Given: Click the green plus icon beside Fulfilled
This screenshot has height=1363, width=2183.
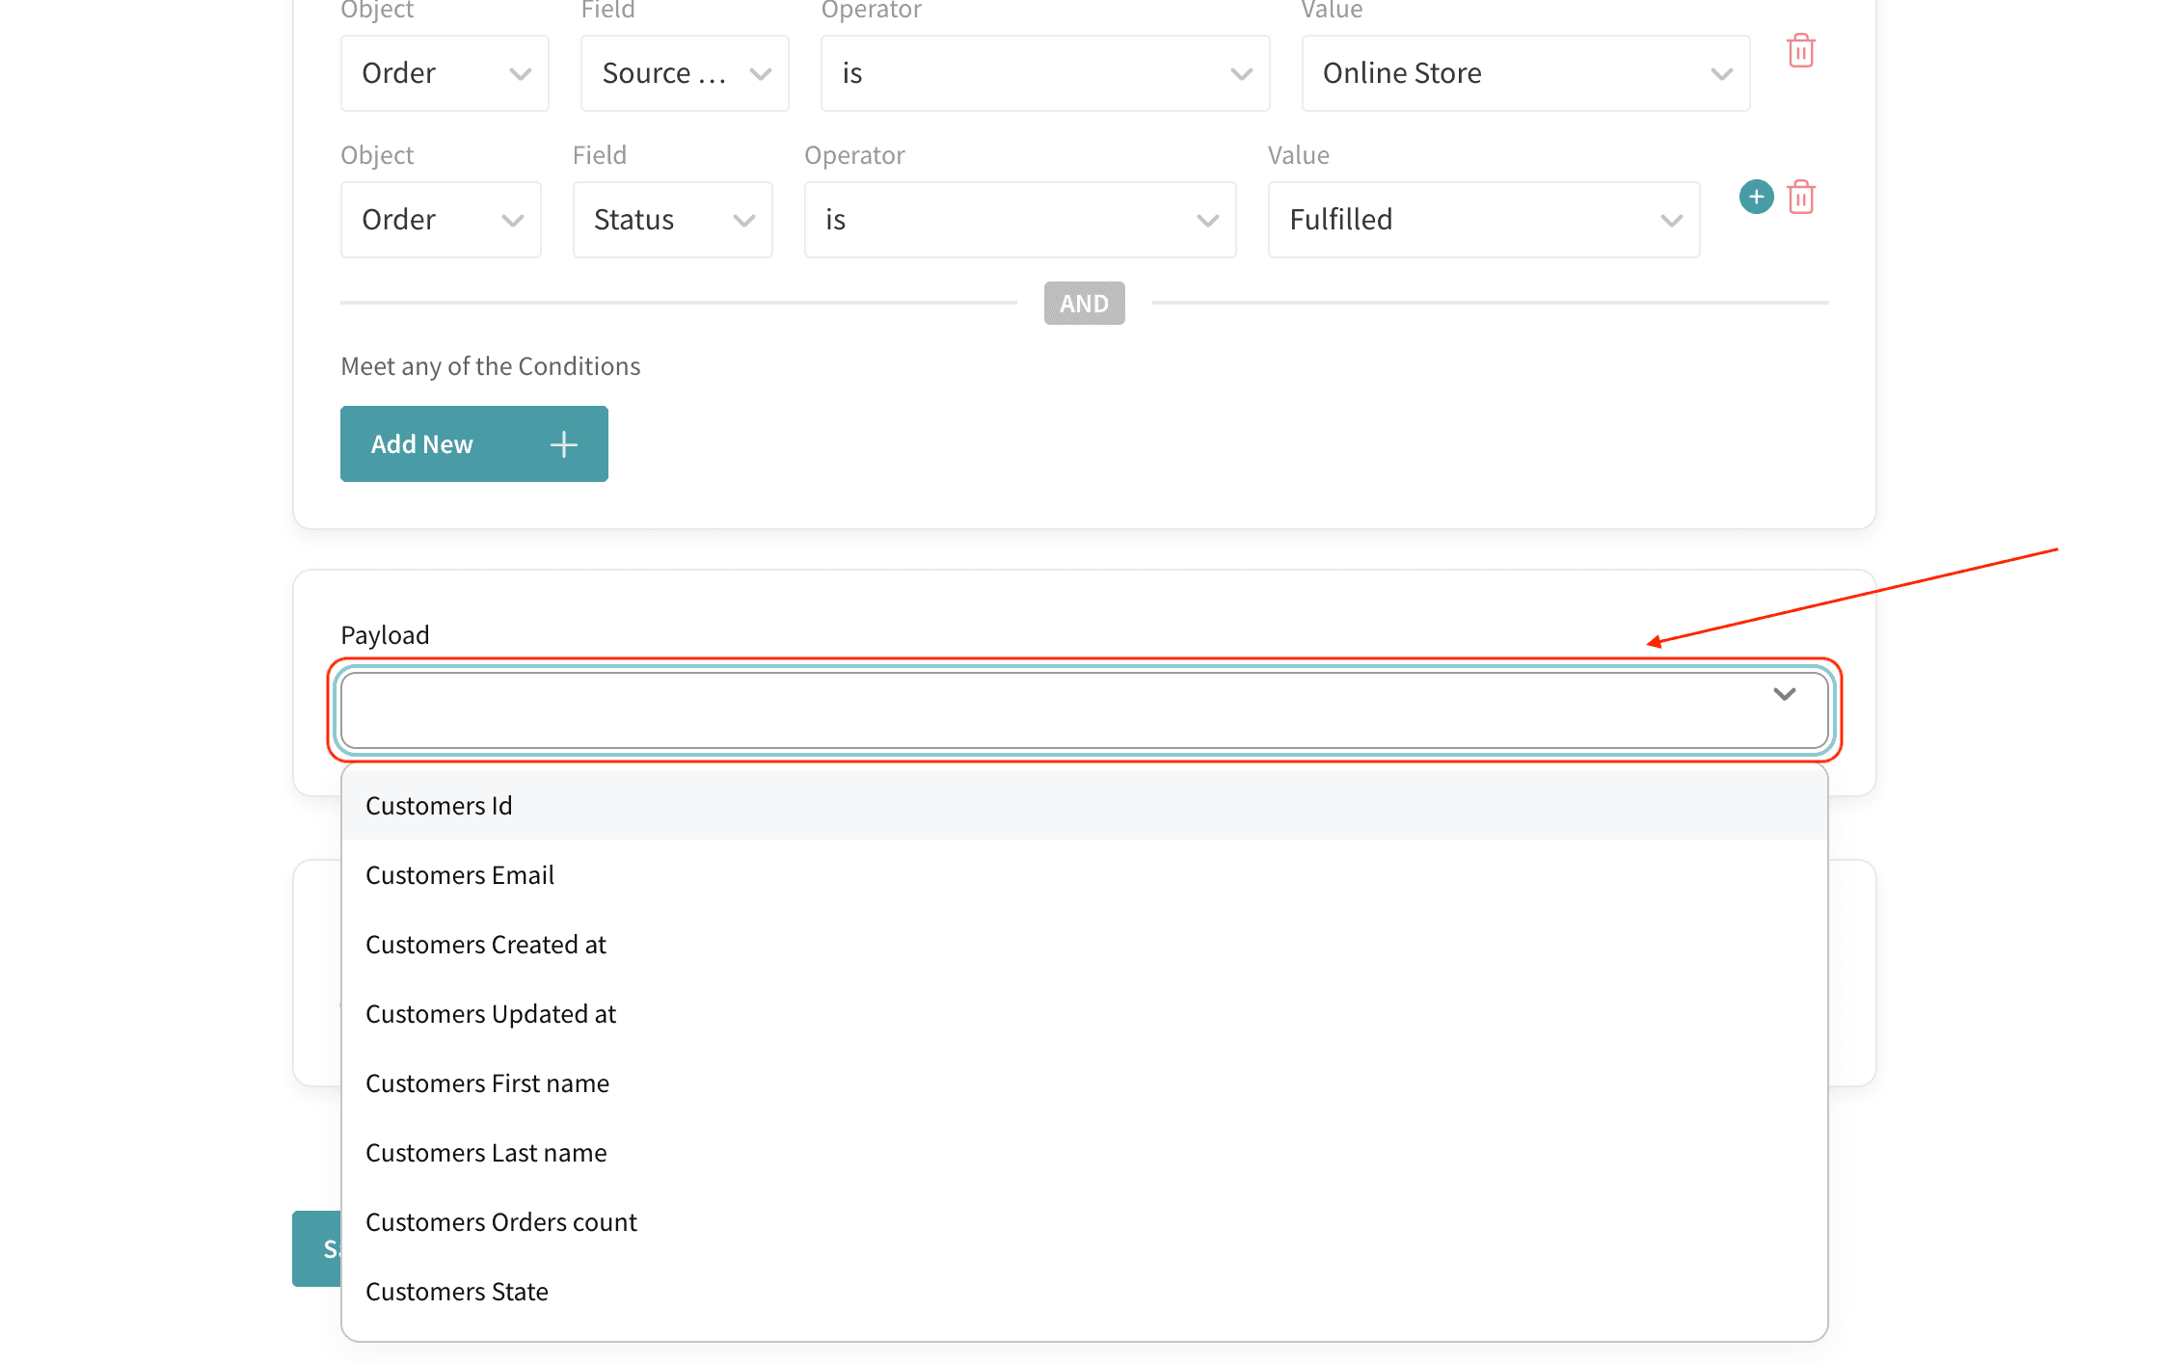Looking at the screenshot, I should coord(1756,198).
